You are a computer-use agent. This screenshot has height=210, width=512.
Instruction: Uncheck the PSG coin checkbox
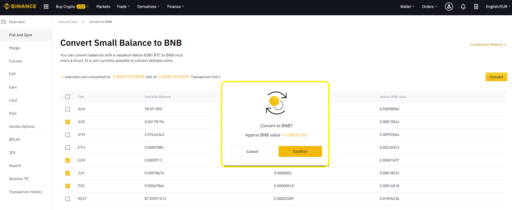(68, 186)
